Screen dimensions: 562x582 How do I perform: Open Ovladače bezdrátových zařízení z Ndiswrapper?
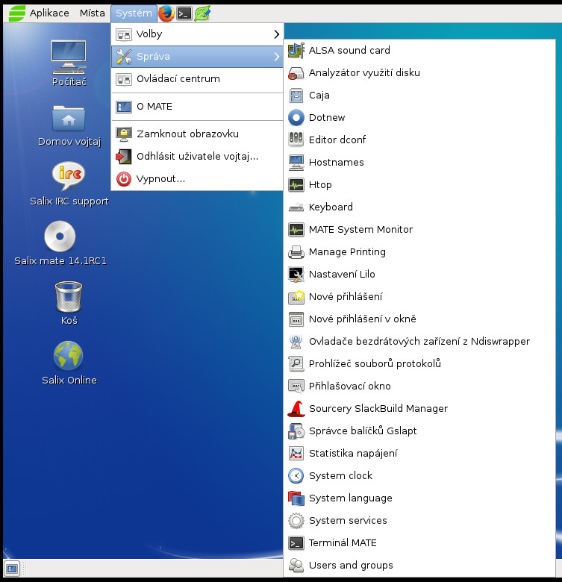(419, 342)
